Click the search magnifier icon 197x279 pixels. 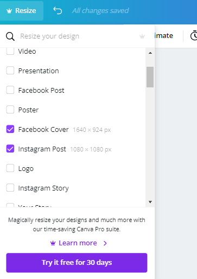tap(10, 36)
